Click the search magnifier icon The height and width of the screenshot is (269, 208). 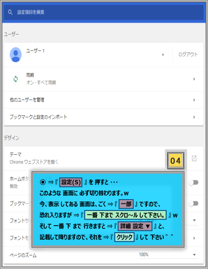coord(10,12)
